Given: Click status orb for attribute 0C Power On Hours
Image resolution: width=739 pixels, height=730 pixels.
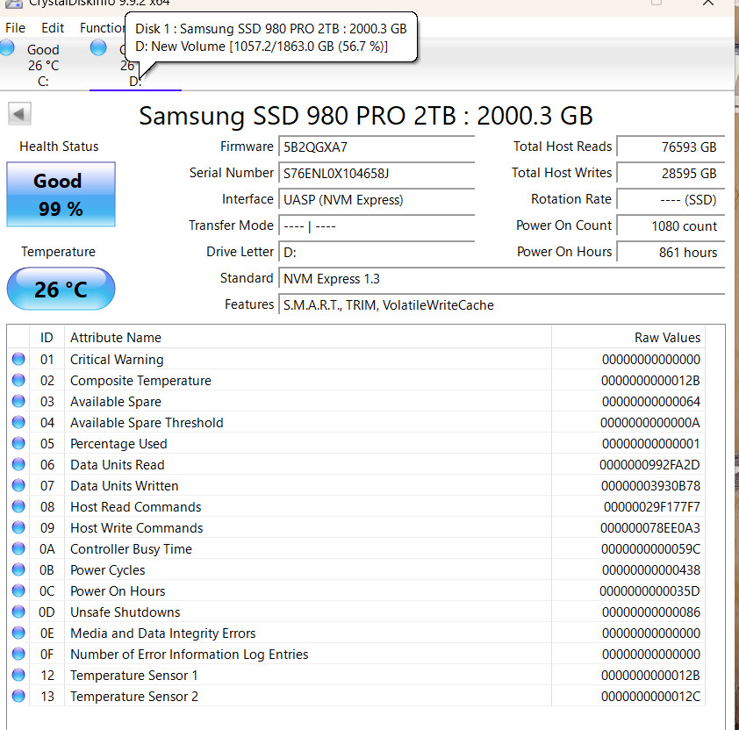Looking at the screenshot, I should tap(18, 590).
